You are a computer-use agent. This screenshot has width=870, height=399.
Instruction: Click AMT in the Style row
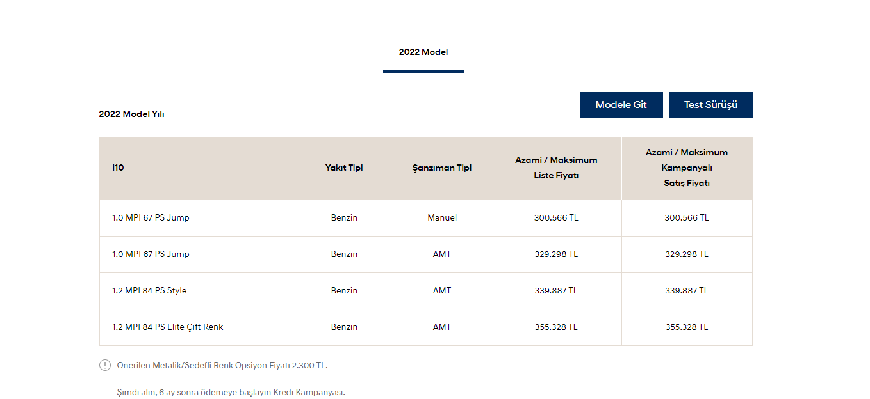[442, 290]
